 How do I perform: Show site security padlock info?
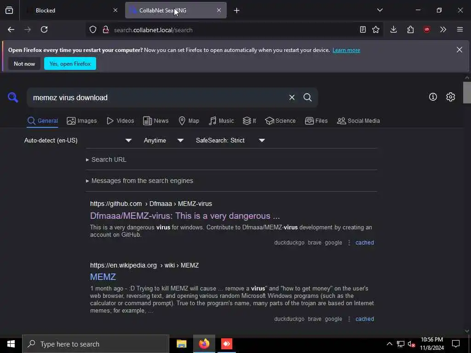point(106,30)
